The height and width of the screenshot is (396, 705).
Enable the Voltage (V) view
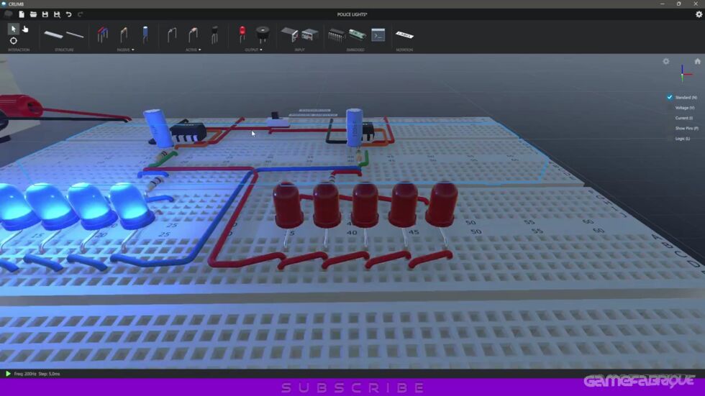point(684,108)
